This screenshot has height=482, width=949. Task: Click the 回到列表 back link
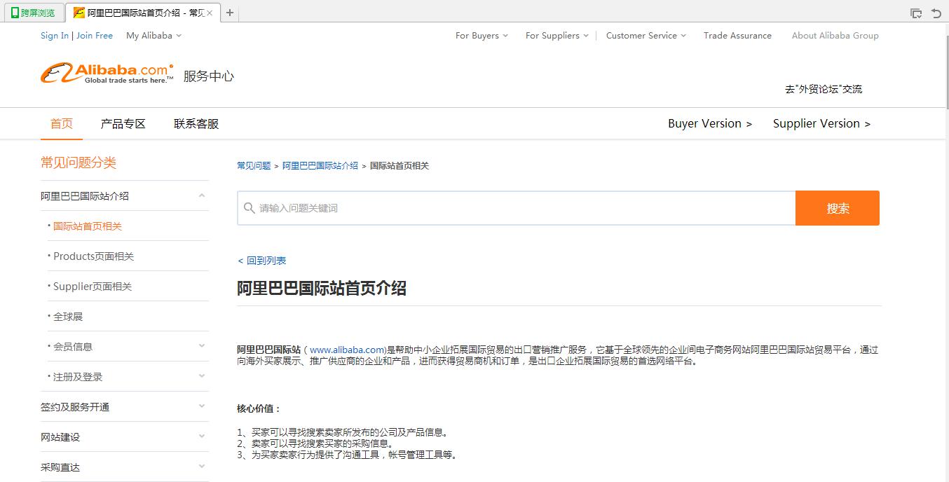click(262, 261)
